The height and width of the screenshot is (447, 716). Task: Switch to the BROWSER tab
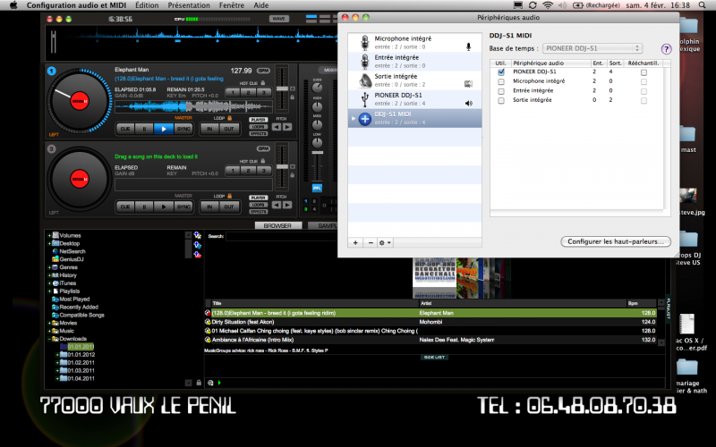[277, 226]
